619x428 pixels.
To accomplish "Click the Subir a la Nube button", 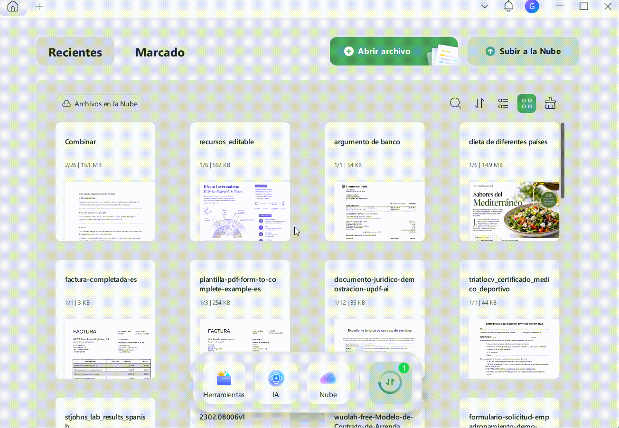I will point(523,51).
